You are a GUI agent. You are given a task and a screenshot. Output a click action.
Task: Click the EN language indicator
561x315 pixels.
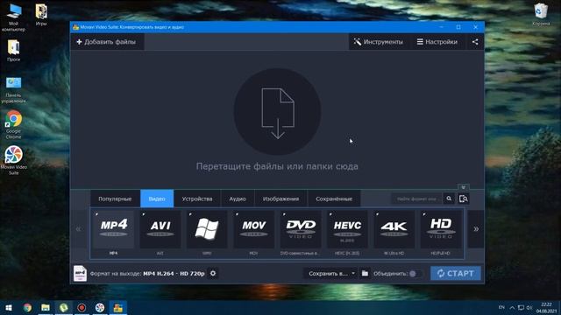click(x=501, y=307)
